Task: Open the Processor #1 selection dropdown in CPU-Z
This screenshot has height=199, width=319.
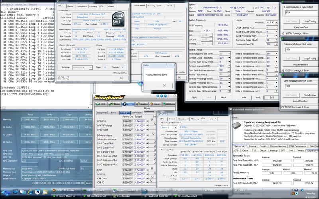Action: tap(82, 67)
